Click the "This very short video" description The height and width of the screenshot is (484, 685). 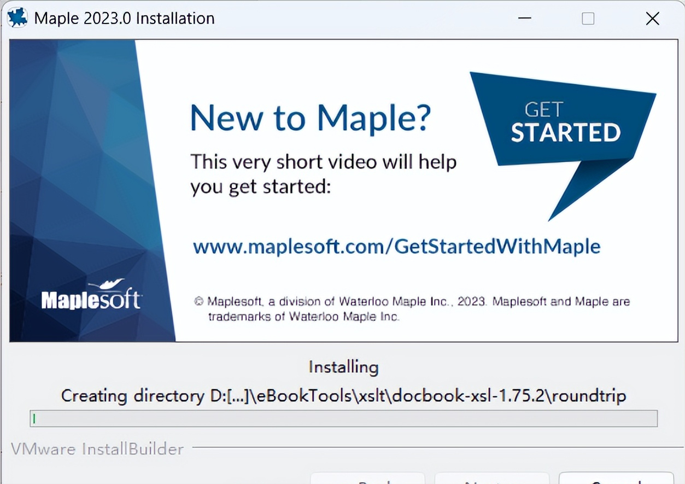point(323,174)
